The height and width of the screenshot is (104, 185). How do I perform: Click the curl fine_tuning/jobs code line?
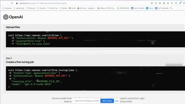pyautogui.click(x=42, y=70)
